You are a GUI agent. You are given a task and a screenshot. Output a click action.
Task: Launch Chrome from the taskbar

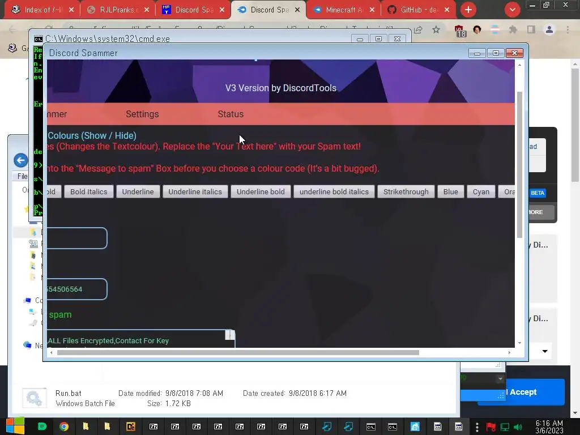click(64, 427)
